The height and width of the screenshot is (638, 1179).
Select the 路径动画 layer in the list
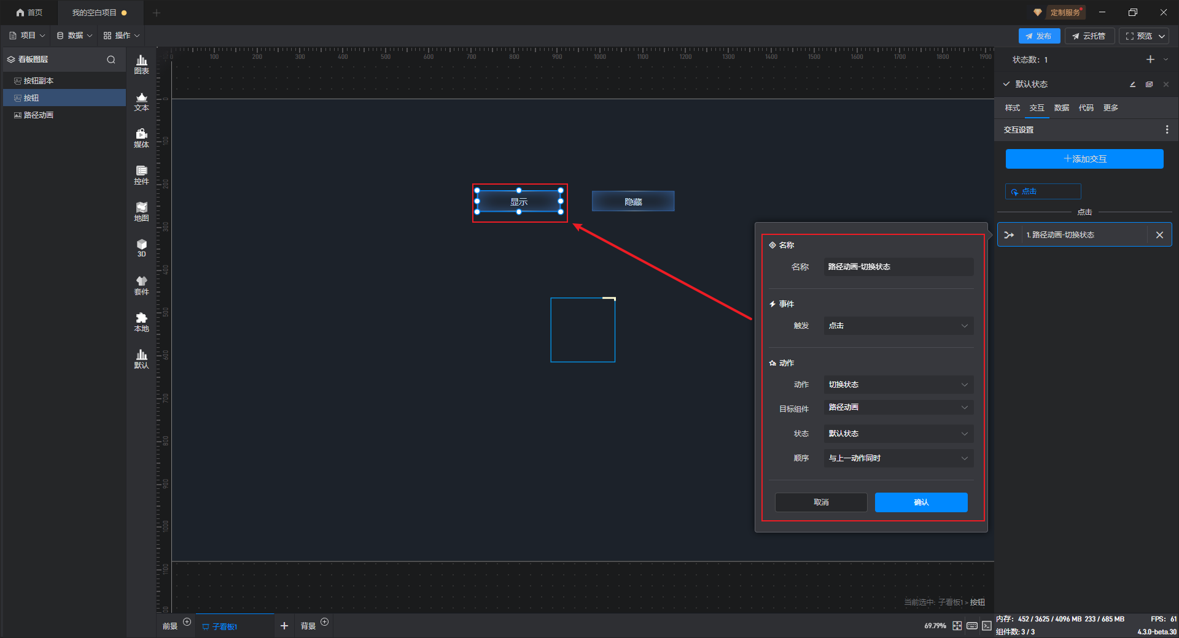pyautogui.click(x=39, y=115)
